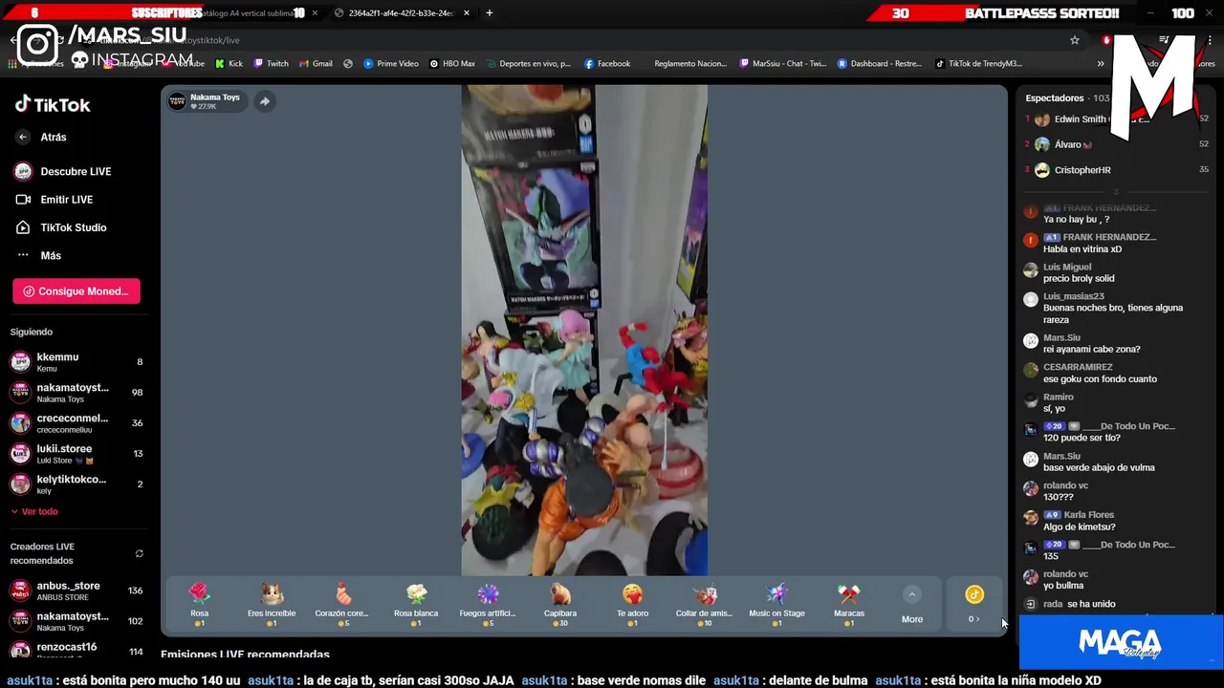1224x688 pixels.
Task: Open followed account kkemmu
Action: pos(76,361)
